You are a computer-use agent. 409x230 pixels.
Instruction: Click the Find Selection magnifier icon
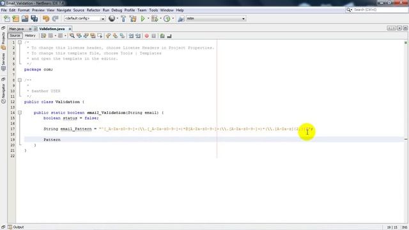point(72,36)
